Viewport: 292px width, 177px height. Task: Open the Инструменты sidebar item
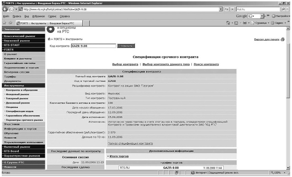pyautogui.click(x=23, y=86)
